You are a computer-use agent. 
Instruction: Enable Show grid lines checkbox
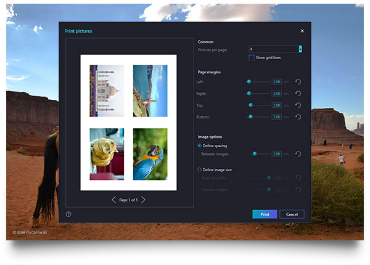point(252,57)
